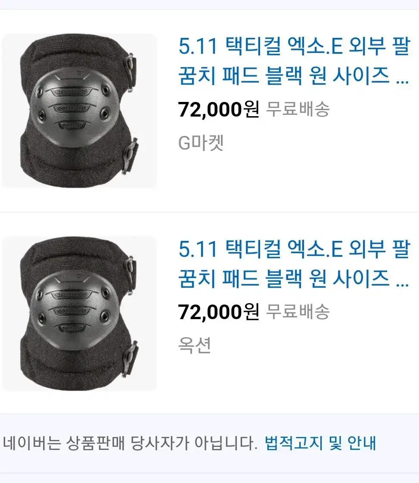Click the 법적고지 및 안내 link
419x483 pixels.
(x=320, y=443)
